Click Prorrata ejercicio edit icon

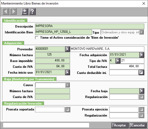coord(141,109)
